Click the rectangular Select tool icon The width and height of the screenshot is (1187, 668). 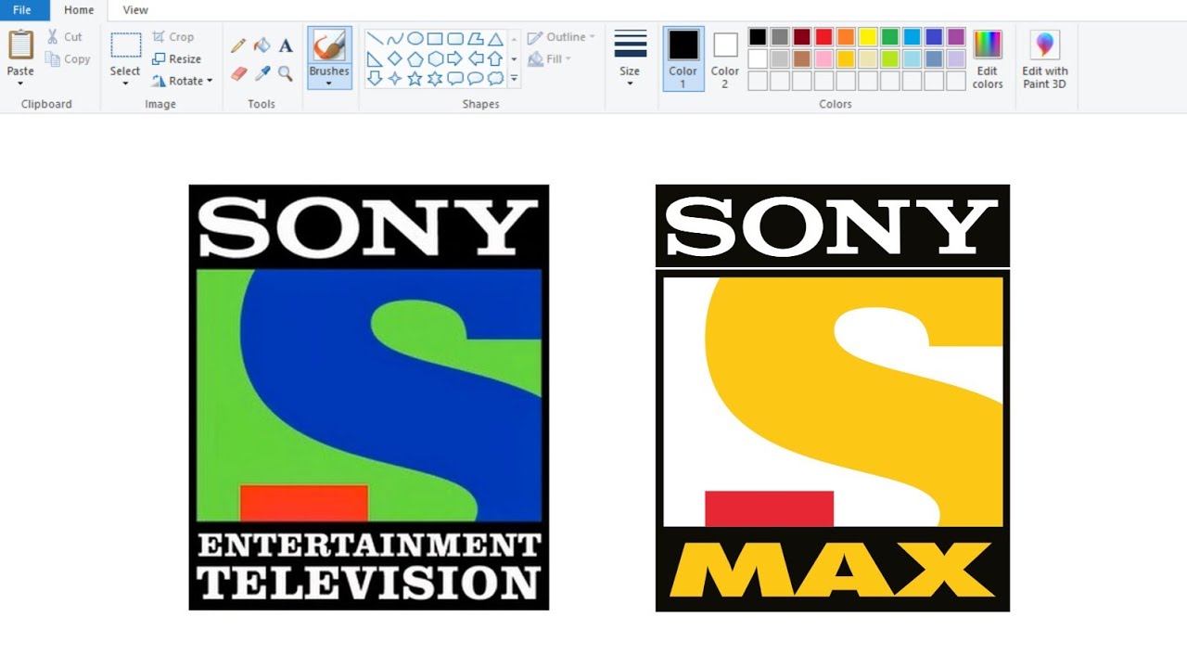pos(125,45)
